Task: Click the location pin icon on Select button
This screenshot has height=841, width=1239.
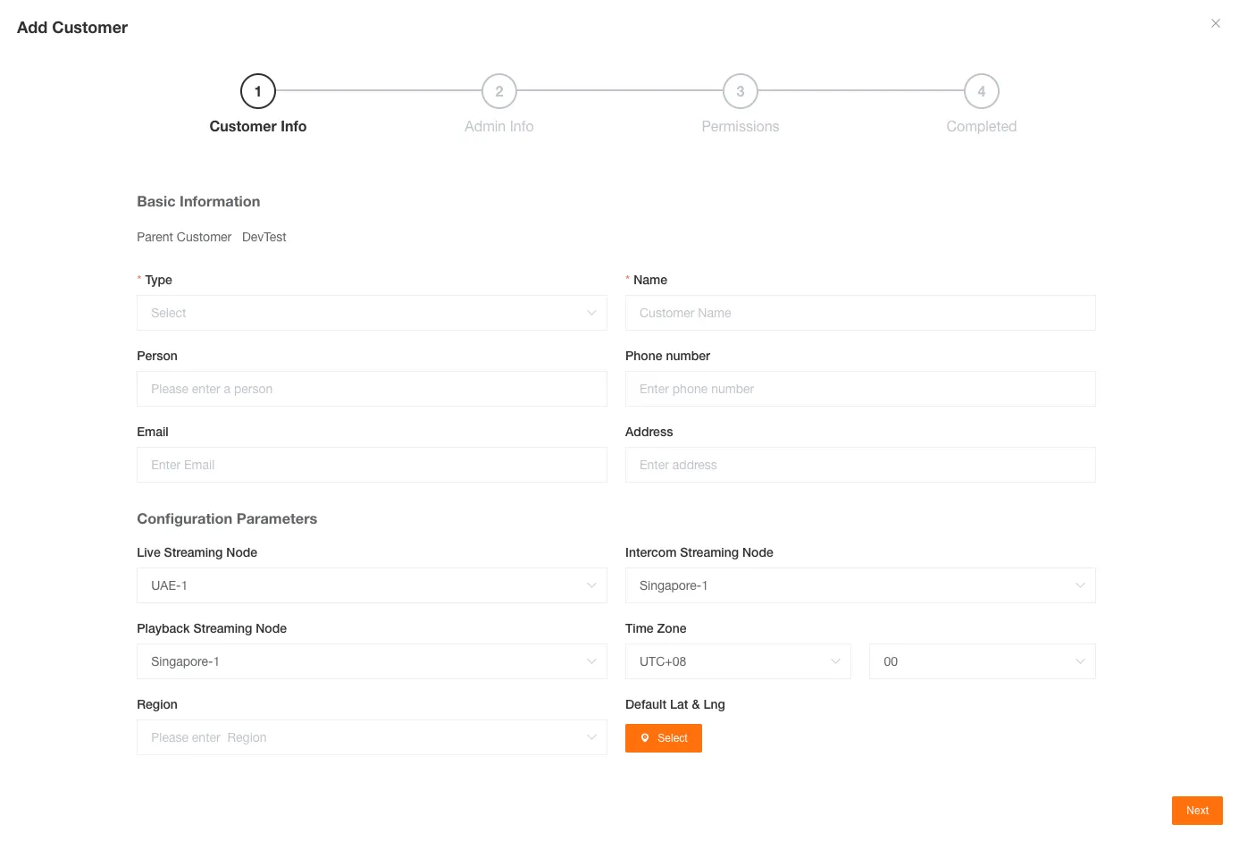Action: 645,737
